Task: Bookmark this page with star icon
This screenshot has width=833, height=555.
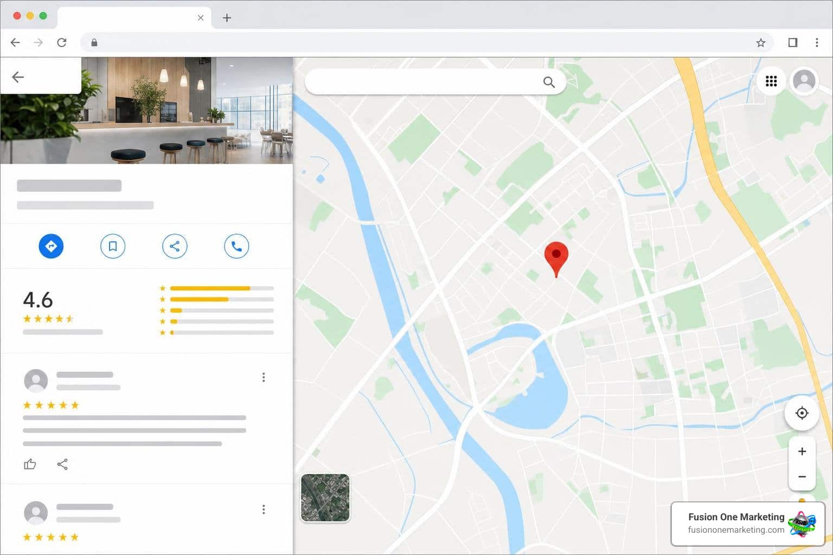Action: [761, 42]
